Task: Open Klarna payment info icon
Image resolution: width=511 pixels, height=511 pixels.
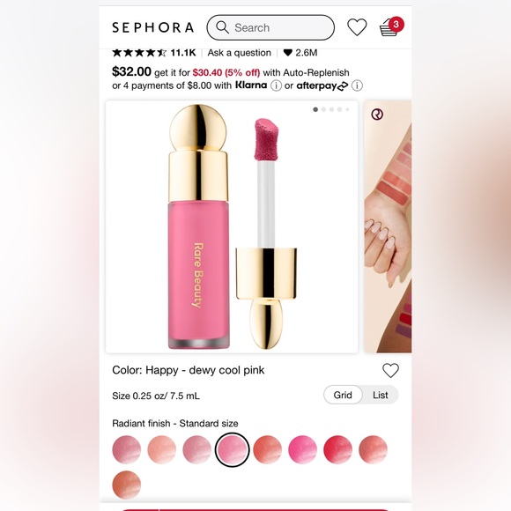Action: pos(276,85)
